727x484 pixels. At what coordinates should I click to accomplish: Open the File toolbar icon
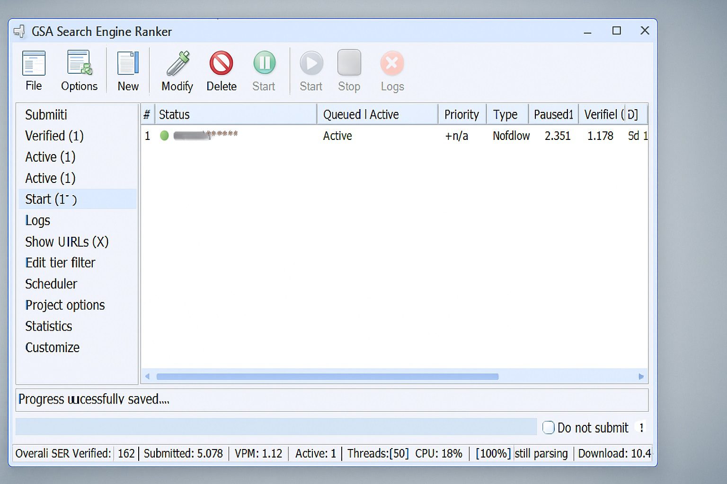[x=34, y=63]
